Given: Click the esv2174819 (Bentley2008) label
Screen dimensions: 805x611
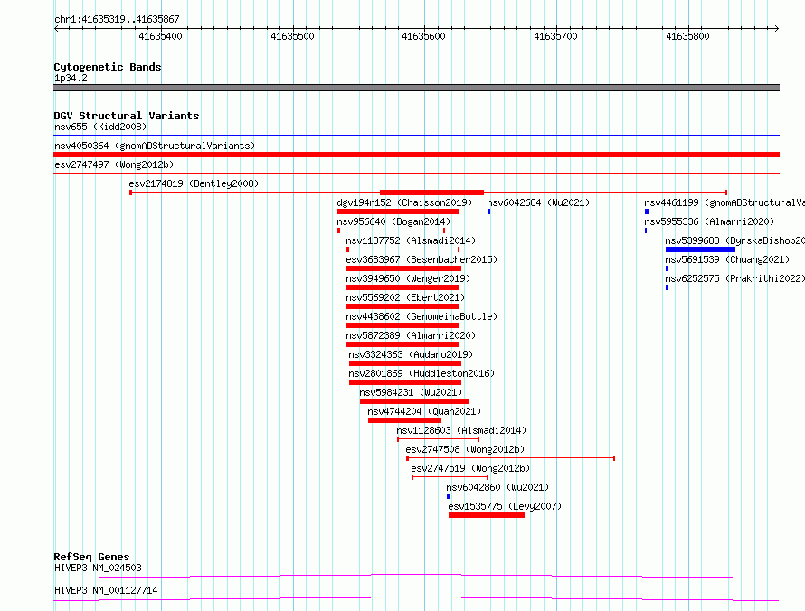Looking at the screenshot, I should [194, 183].
